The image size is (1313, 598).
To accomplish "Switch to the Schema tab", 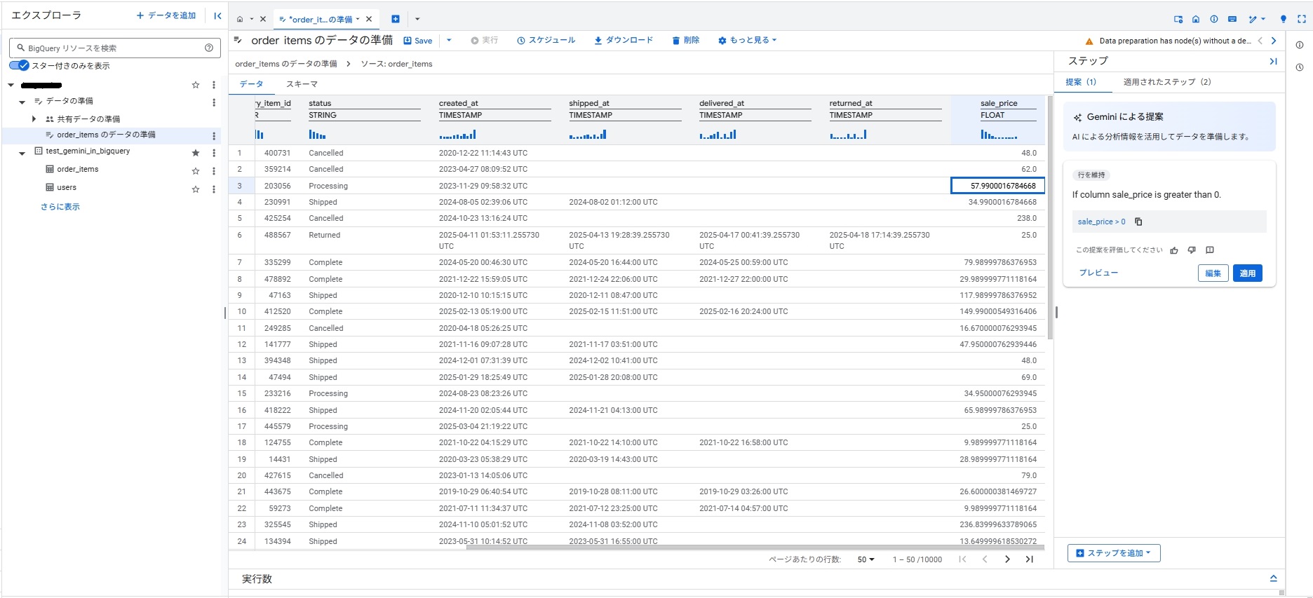I will point(302,84).
